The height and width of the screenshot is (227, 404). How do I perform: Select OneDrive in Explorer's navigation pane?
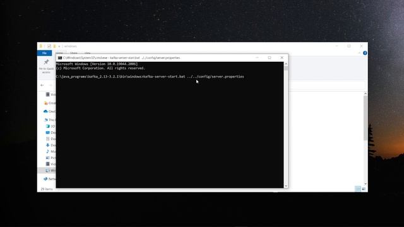tap(50, 112)
